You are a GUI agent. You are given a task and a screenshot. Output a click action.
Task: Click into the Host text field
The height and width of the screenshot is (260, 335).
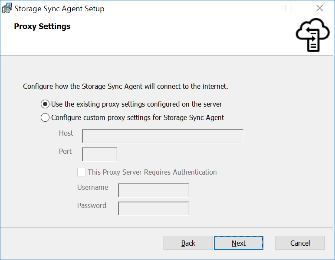(163, 136)
